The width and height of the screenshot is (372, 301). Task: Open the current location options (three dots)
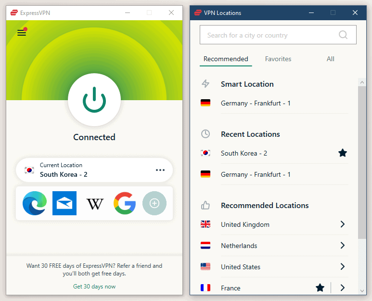tap(160, 170)
